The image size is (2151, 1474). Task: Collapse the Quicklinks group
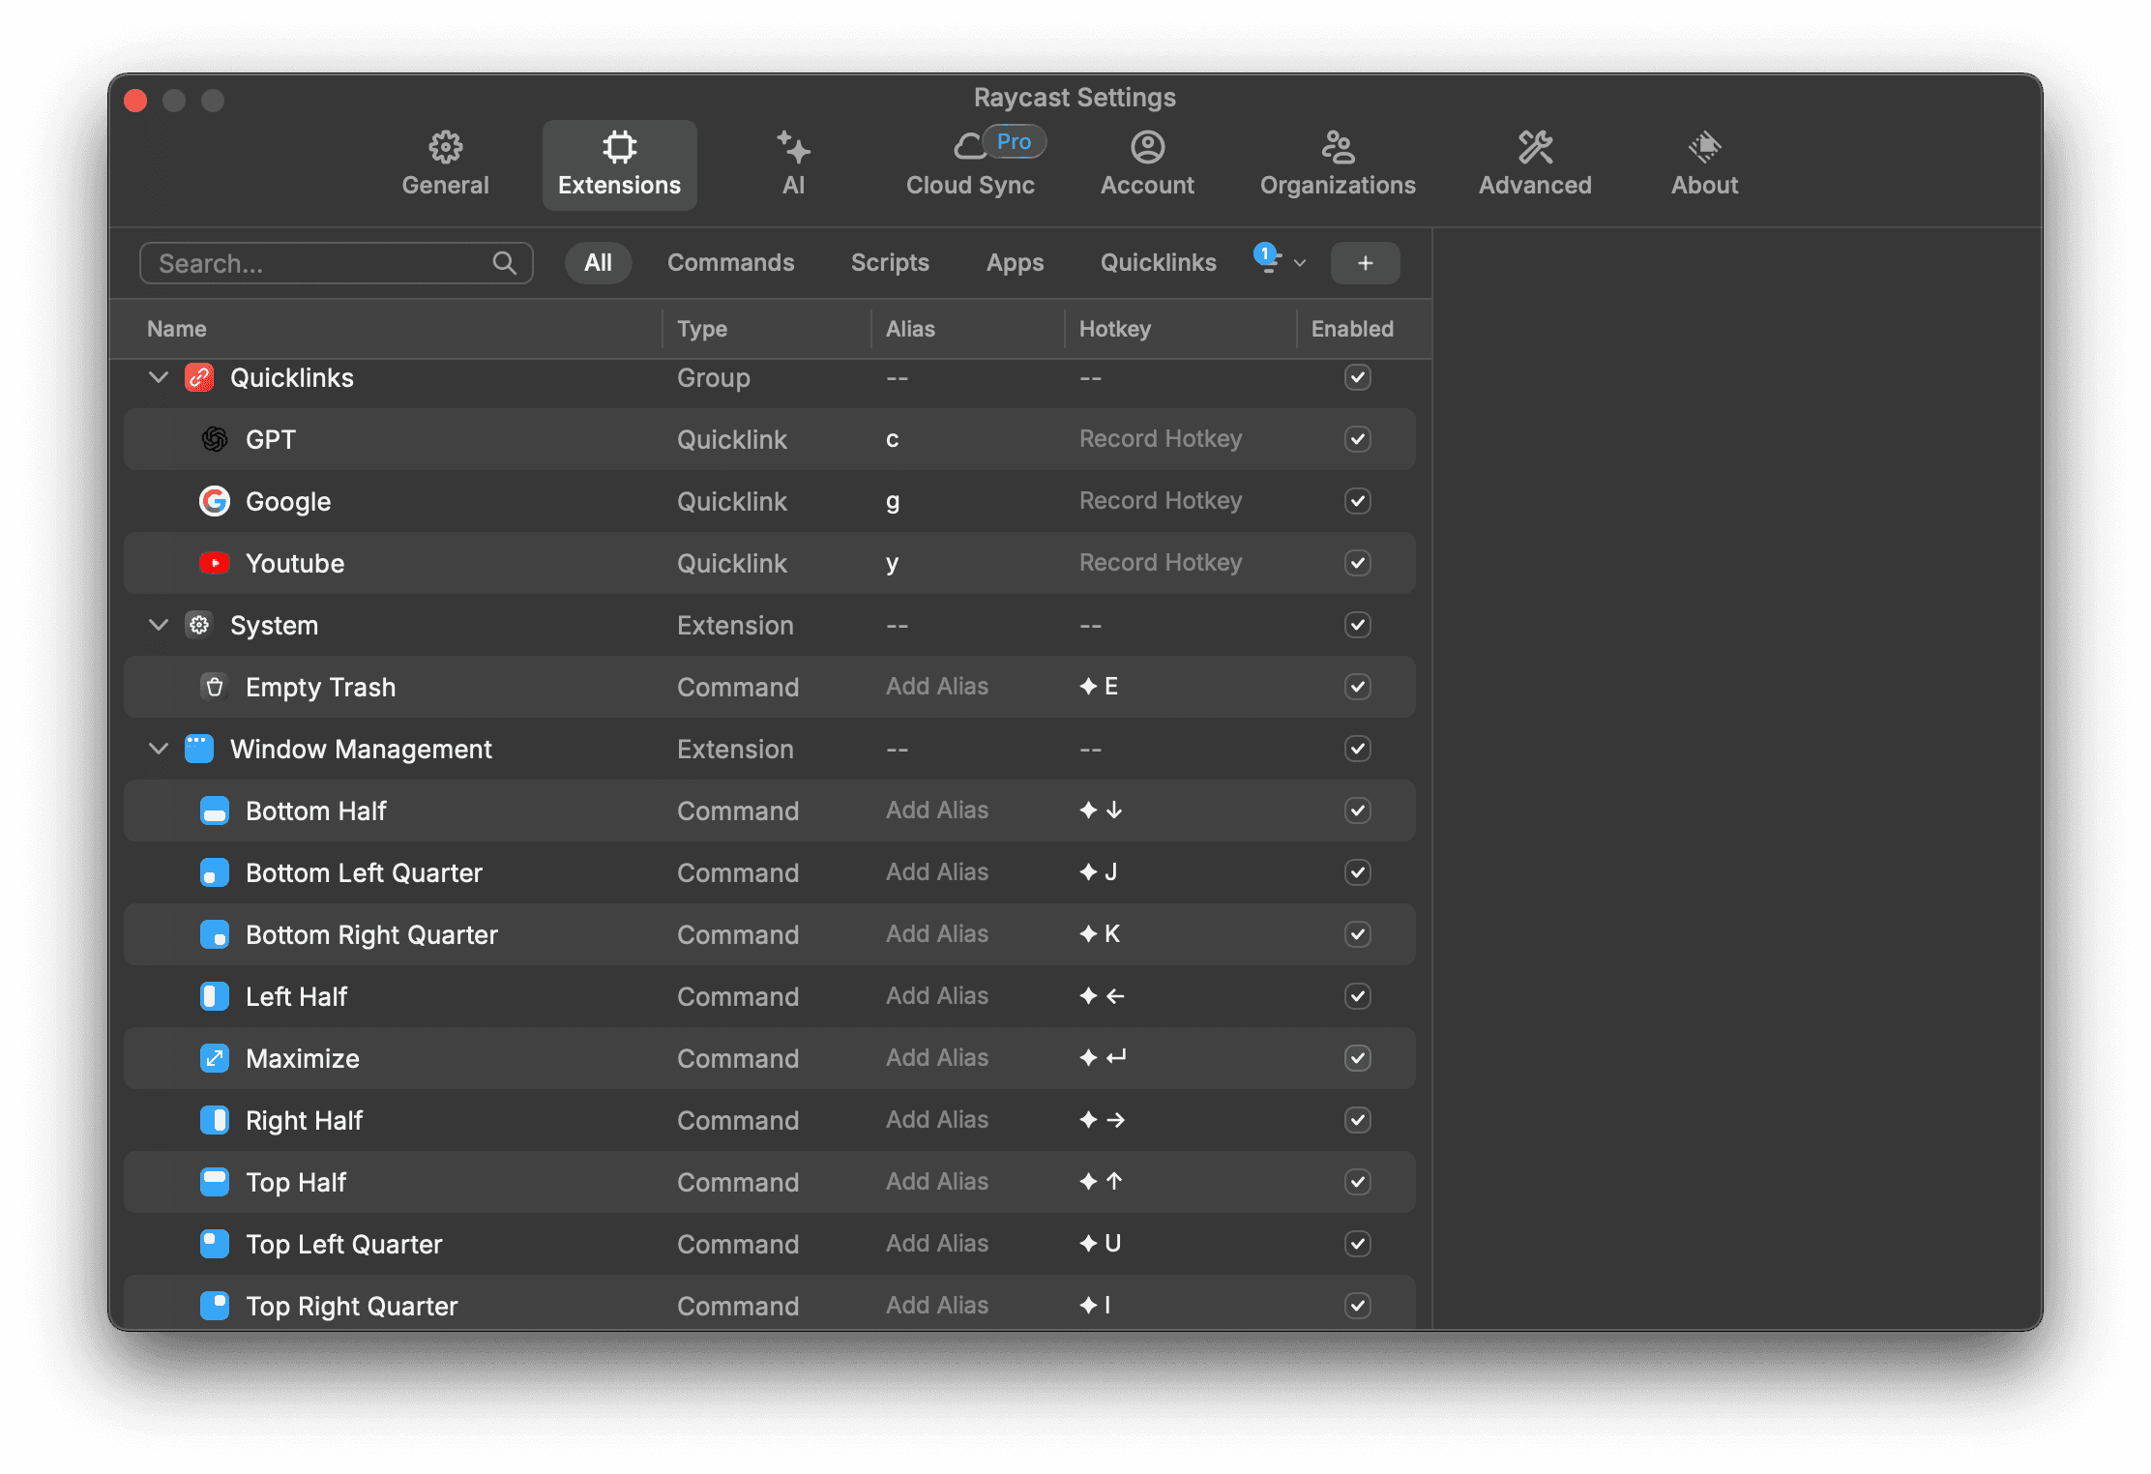(x=159, y=377)
